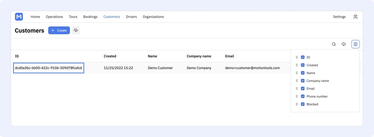The height and width of the screenshot is (137, 374).
Task: Open the Operations tab
Action: [54, 17]
